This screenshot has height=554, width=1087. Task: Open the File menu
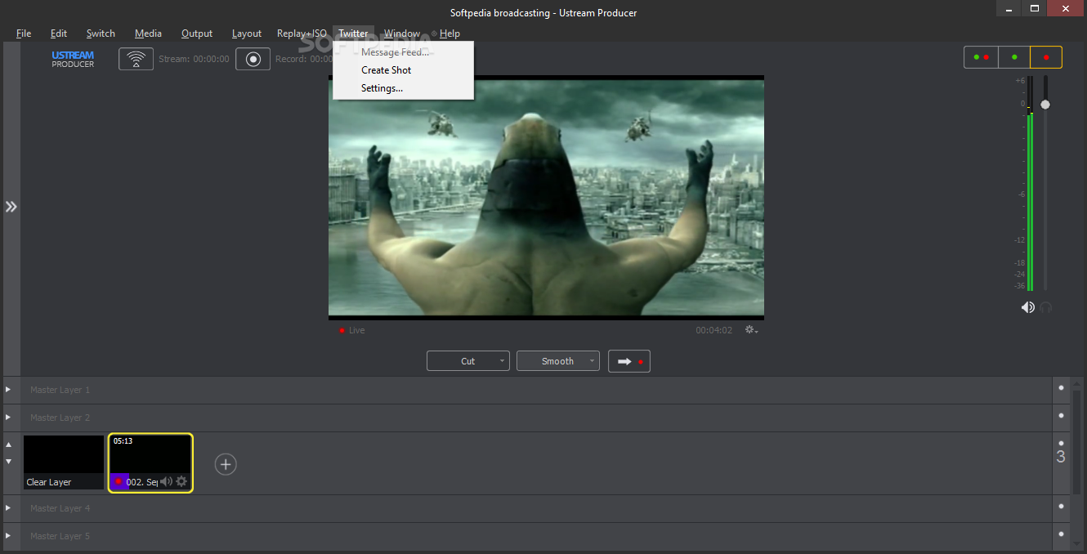[x=24, y=34]
